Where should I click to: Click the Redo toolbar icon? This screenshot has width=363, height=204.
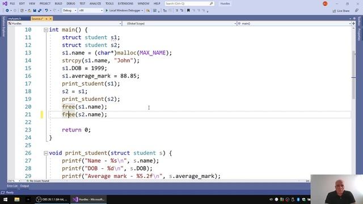tap(54, 10)
